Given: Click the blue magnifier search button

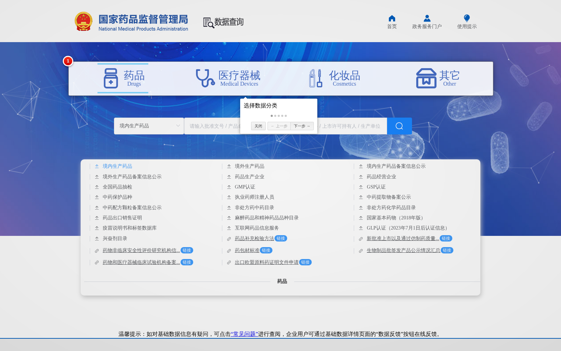Looking at the screenshot, I should tap(399, 126).
